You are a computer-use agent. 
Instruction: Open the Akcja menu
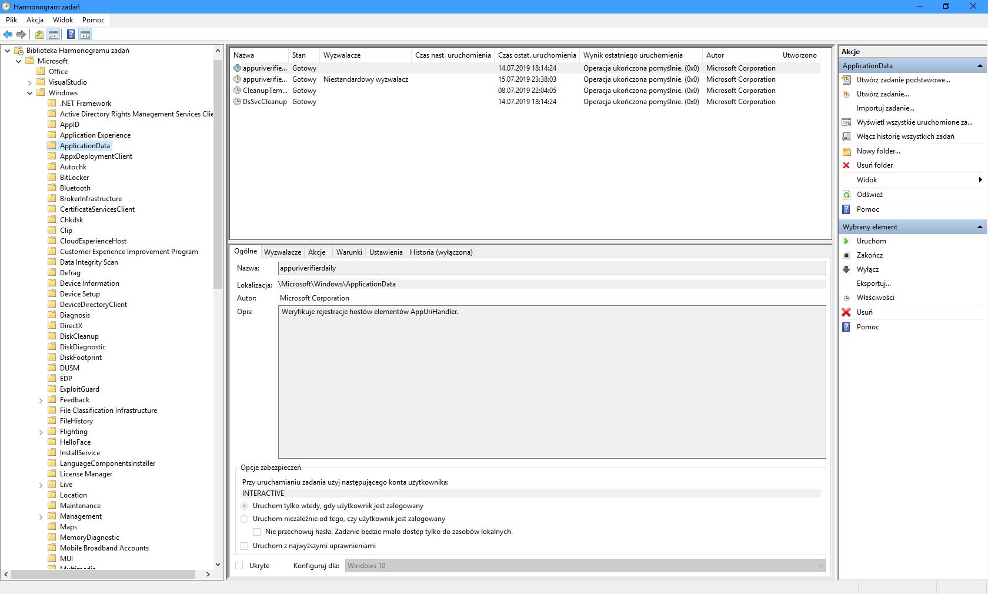35,19
